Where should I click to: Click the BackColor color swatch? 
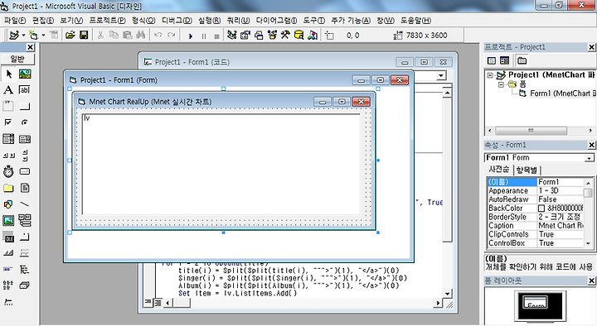(541, 209)
